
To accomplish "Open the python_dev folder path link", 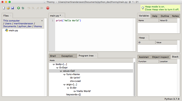I will pyautogui.click(x=25, y=26).
